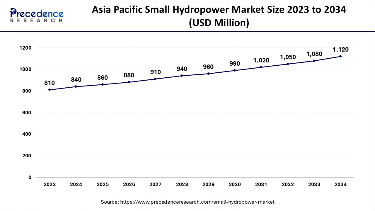Click the 2034 x-axis label

click(340, 185)
